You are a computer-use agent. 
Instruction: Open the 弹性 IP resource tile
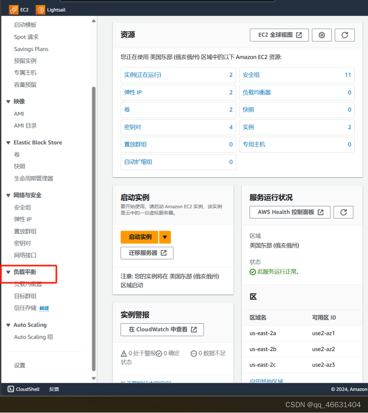178,92
